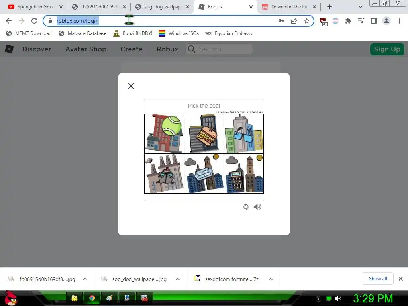Open the Extensions puzzle piece menu
The image size is (408, 306).
pos(348,21)
